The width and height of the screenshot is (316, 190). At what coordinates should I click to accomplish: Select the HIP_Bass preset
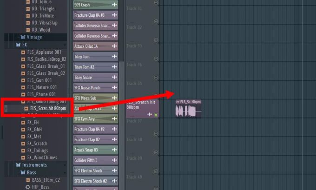point(40,187)
